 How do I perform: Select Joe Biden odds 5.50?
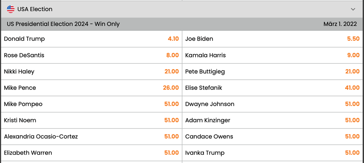tap(273, 39)
